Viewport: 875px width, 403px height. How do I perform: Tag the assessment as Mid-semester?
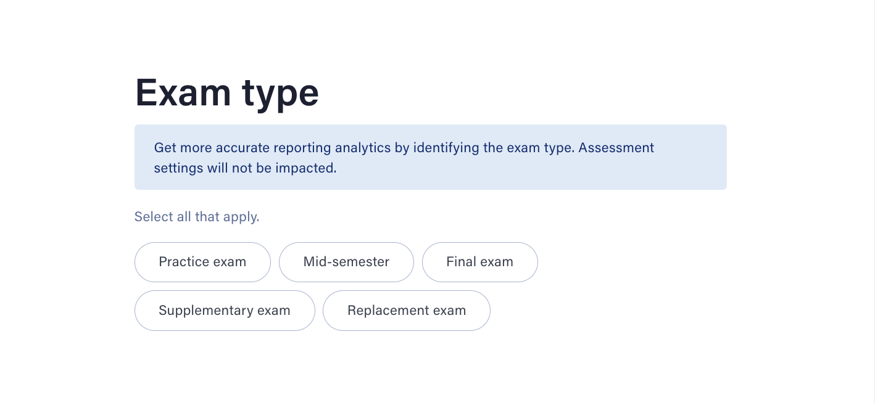[346, 262]
